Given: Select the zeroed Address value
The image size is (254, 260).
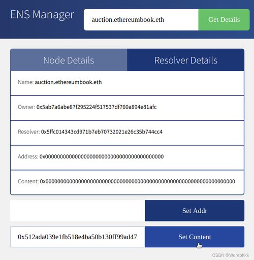Looking at the screenshot, I should pyautogui.click(x=102, y=156).
